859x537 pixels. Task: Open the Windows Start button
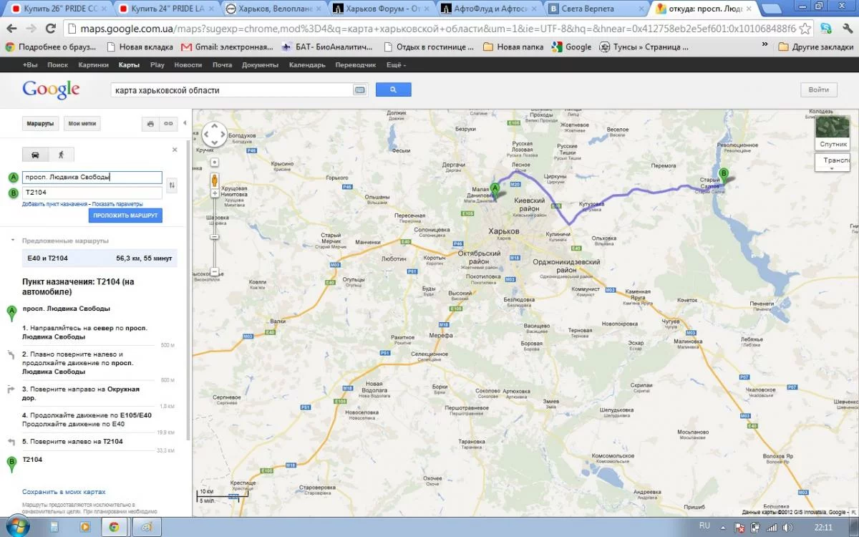click(16, 526)
